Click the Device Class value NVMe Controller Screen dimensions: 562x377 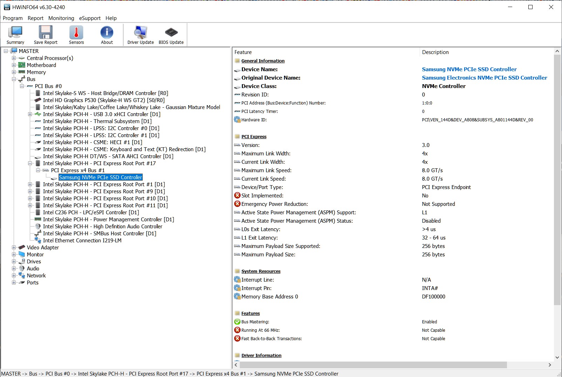click(x=444, y=86)
